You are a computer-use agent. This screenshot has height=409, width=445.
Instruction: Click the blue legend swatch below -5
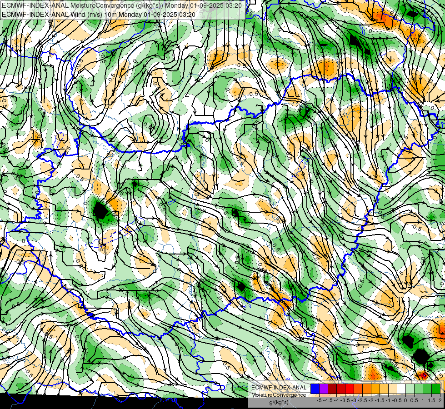click(315, 389)
